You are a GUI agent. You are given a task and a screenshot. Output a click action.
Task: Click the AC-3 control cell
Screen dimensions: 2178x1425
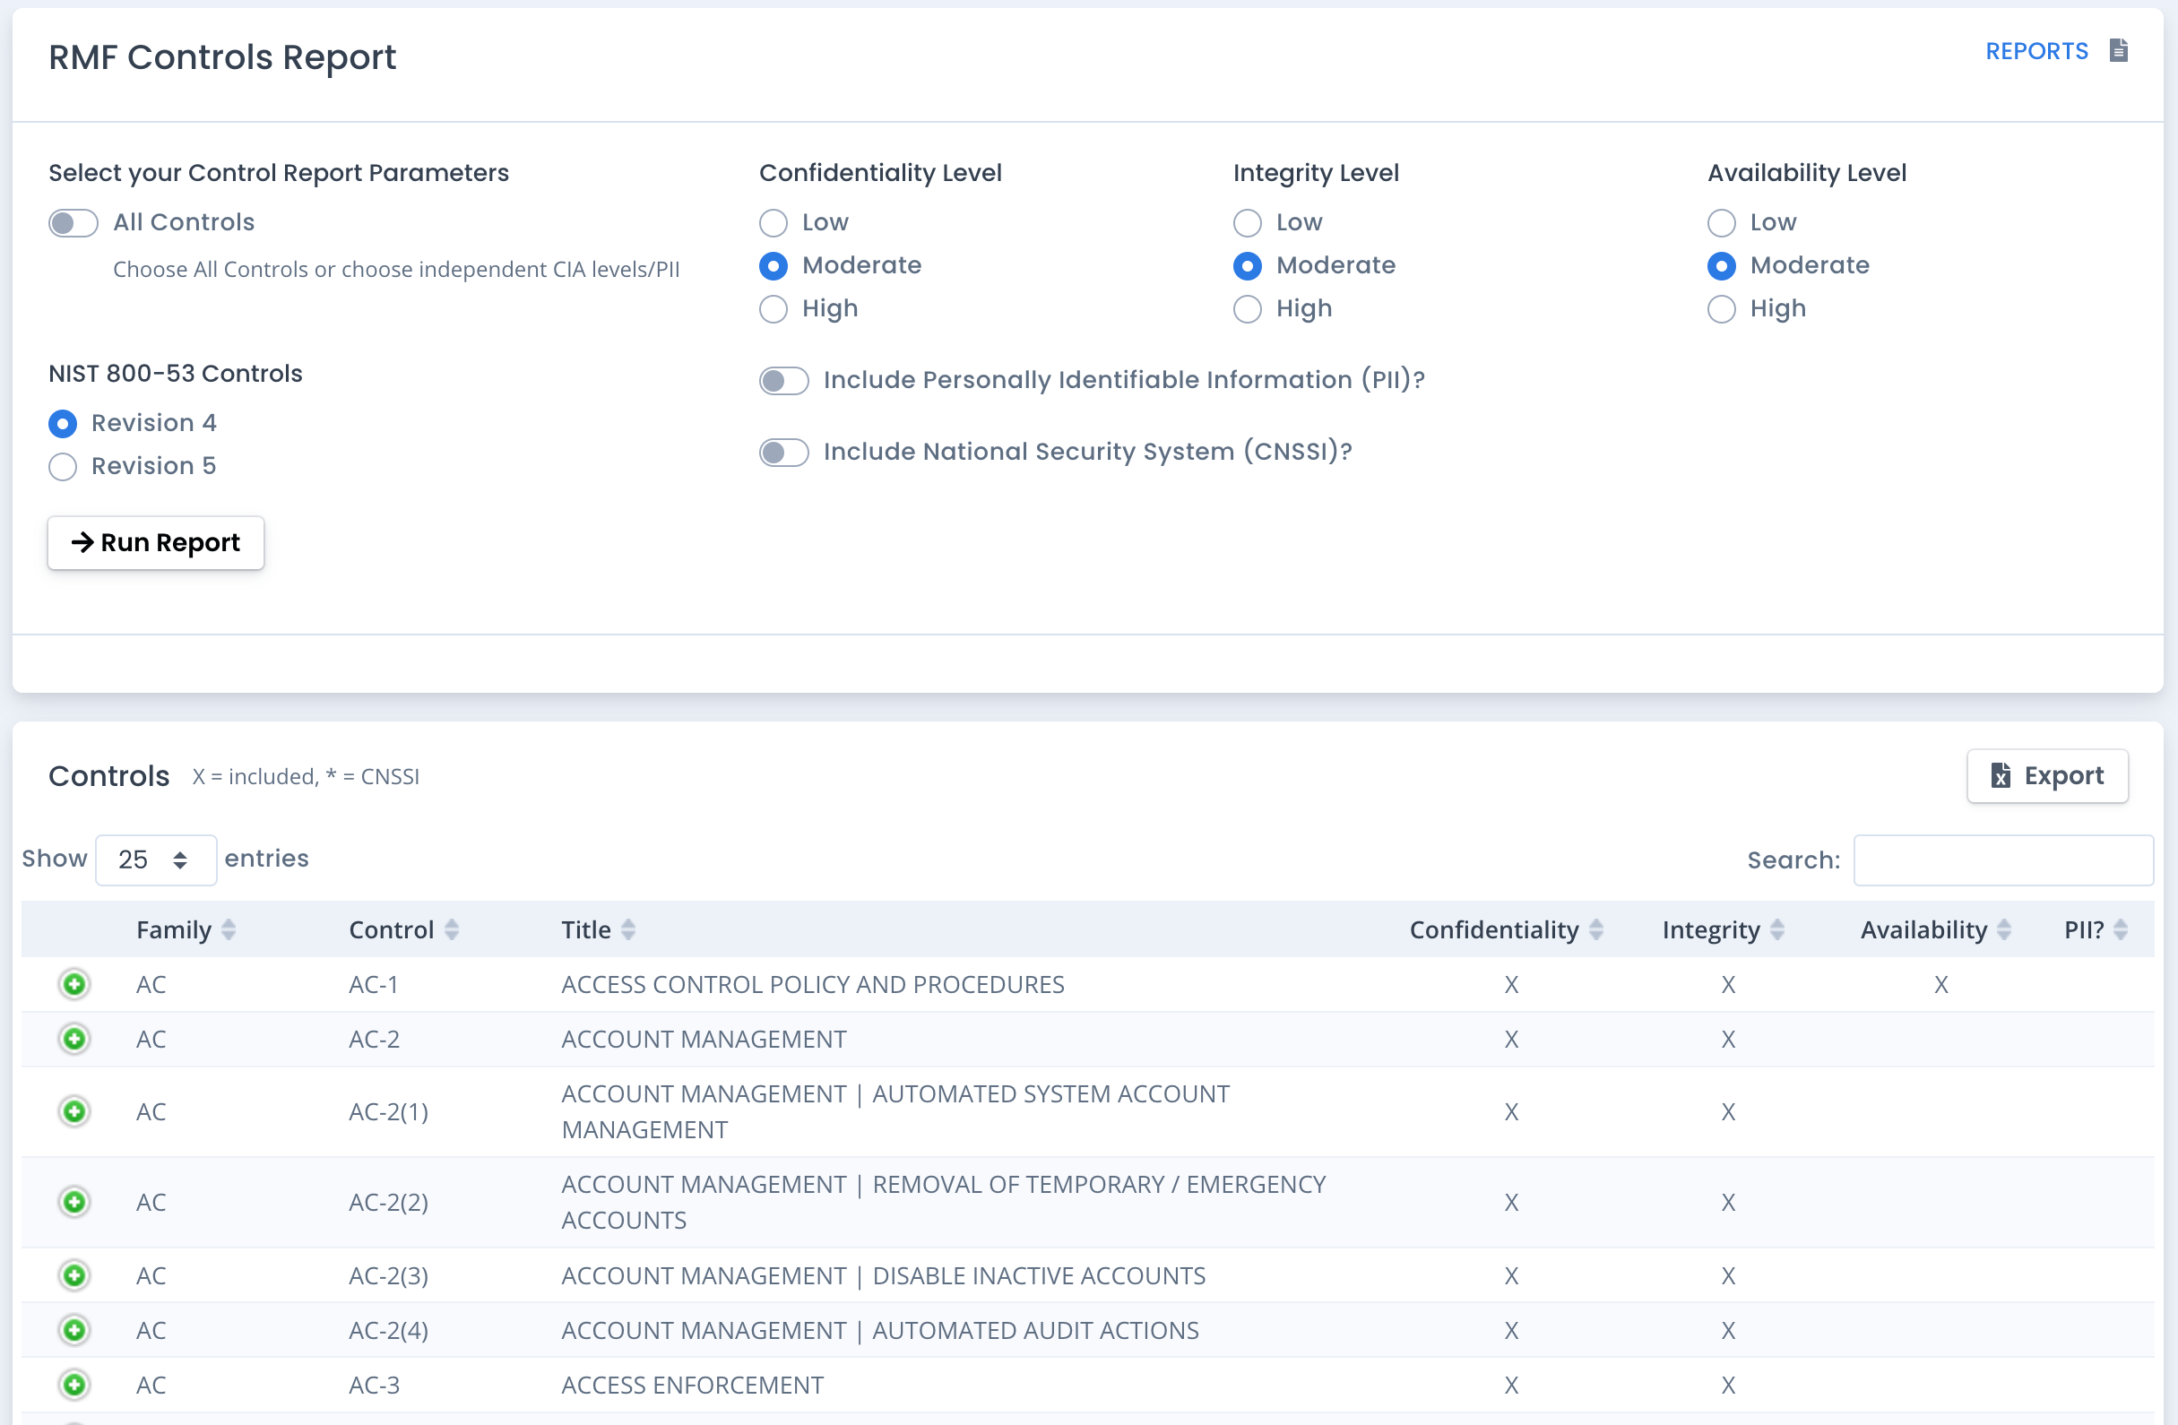pos(375,1386)
